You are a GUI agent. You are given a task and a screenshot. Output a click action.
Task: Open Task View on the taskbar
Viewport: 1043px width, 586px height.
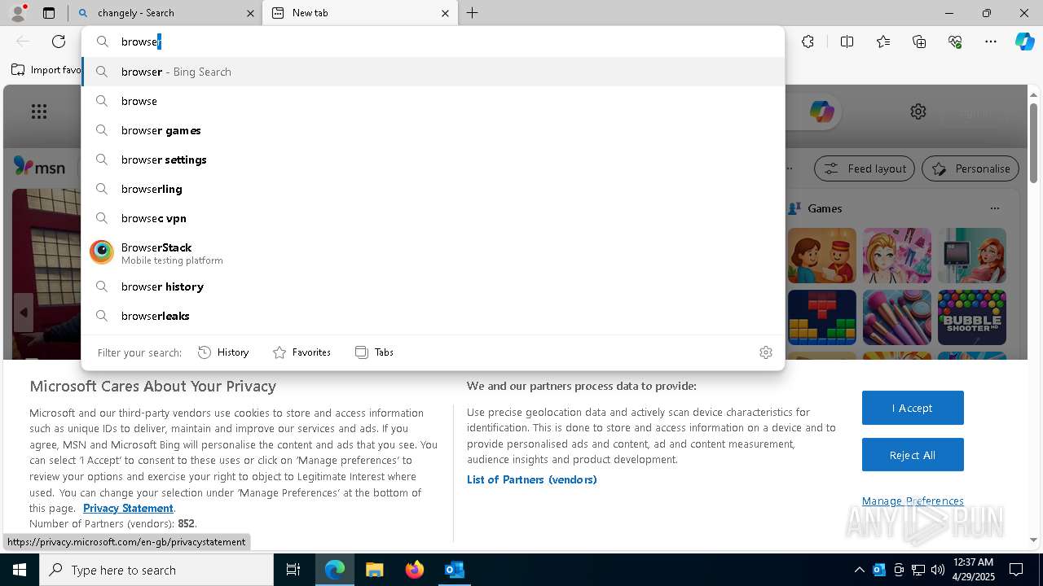click(x=293, y=570)
